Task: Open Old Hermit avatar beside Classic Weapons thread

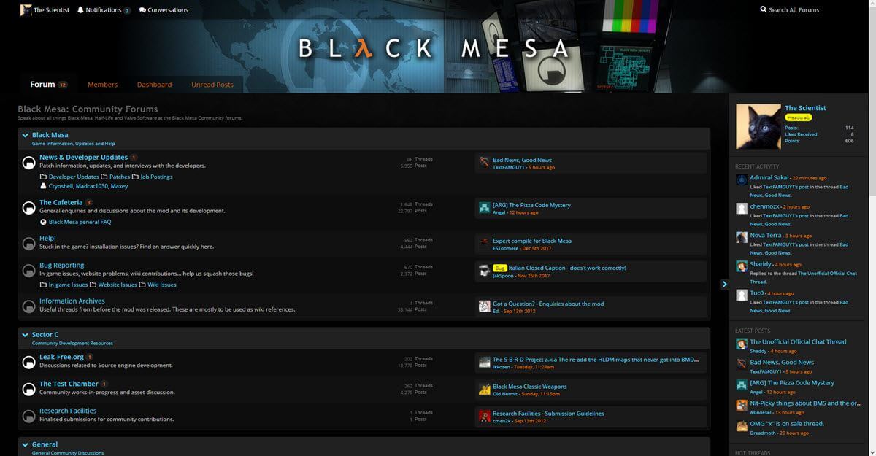Action: 484,390
